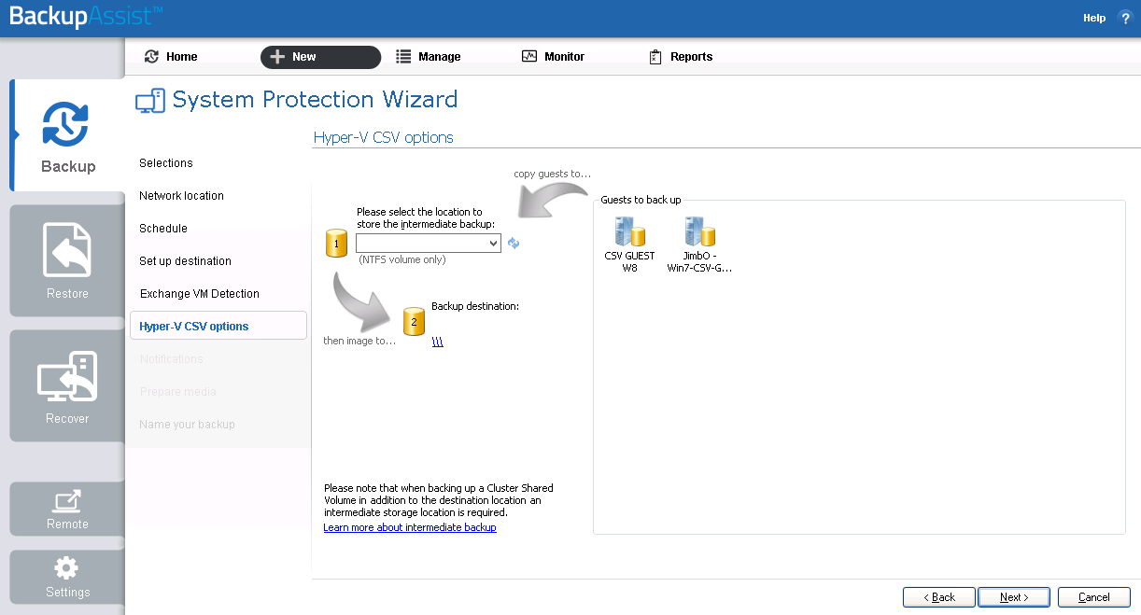Click the Help text link
The image size is (1141, 615).
pyautogui.click(x=1094, y=18)
